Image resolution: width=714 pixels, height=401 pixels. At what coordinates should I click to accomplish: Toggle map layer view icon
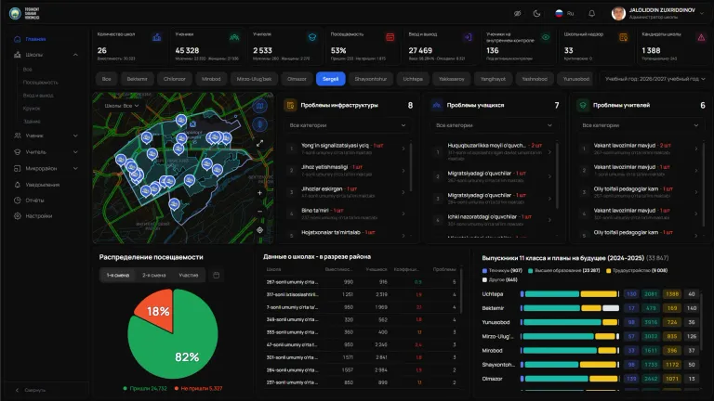point(259,107)
